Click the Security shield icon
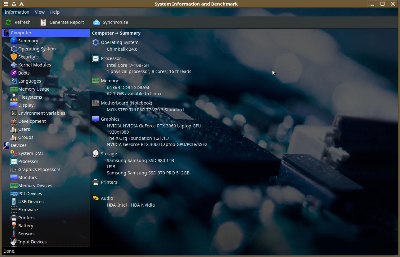Viewport: 400px width, 257px height. point(14,57)
